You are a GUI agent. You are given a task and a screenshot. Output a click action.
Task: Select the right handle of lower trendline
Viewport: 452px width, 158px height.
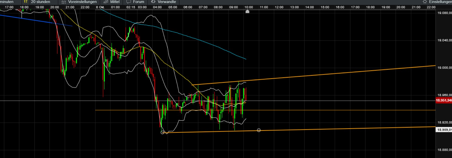coord(259,130)
